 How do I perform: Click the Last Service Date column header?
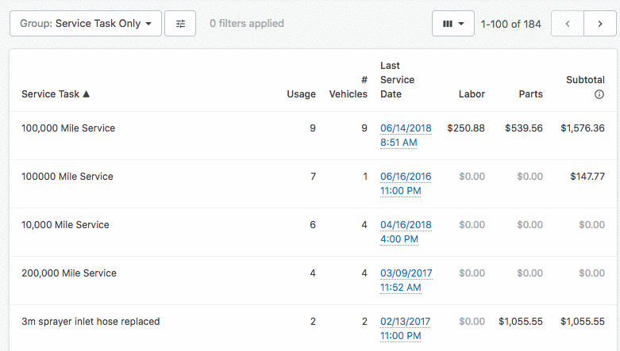point(397,80)
